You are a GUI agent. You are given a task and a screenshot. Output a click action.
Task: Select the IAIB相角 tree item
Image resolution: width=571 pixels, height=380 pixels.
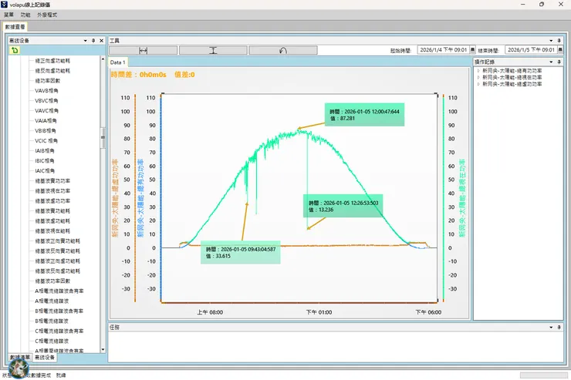(x=45, y=150)
